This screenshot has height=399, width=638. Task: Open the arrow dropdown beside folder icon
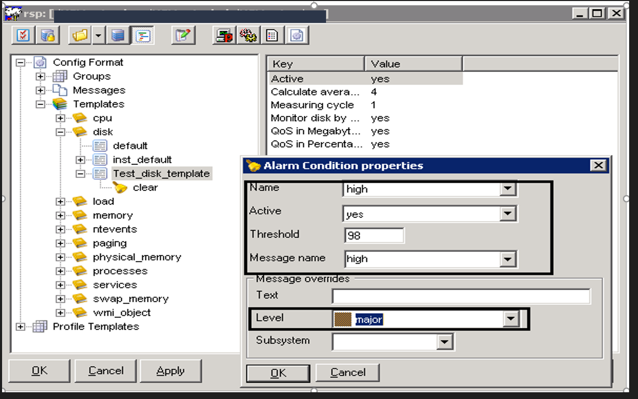99,35
